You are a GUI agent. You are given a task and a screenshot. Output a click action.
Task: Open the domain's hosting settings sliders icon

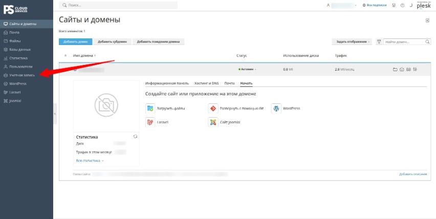coord(415,70)
